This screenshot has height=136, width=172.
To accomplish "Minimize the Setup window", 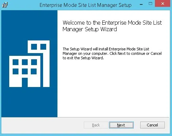I will point(141,4).
